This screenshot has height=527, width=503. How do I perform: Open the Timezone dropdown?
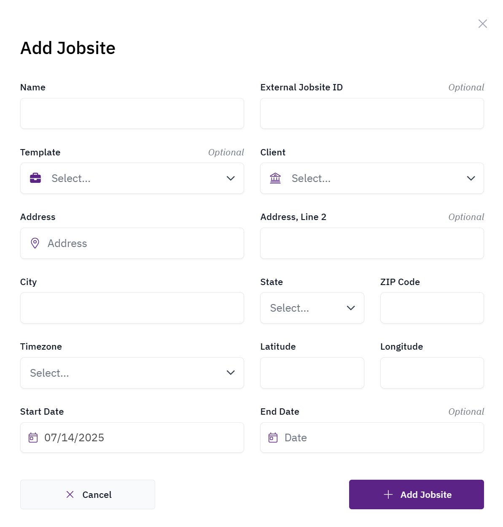[x=132, y=373]
